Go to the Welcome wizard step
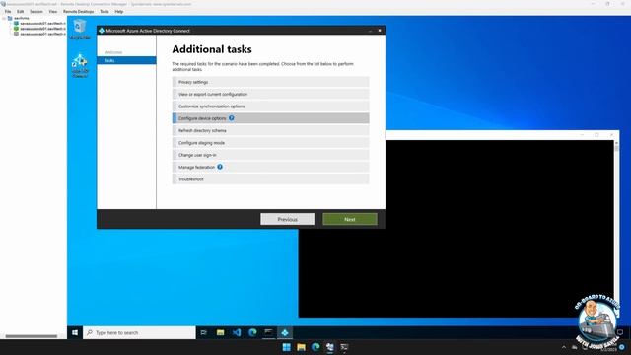The width and height of the screenshot is (631, 355). click(113, 52)
